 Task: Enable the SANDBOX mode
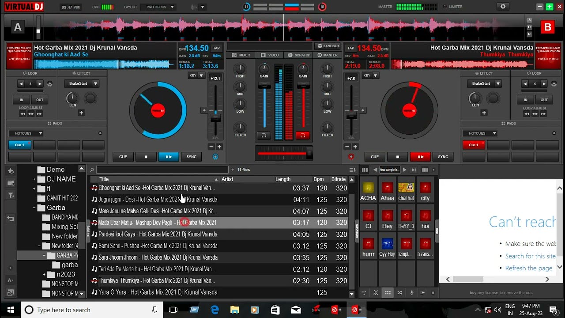[x=328, y=46]
